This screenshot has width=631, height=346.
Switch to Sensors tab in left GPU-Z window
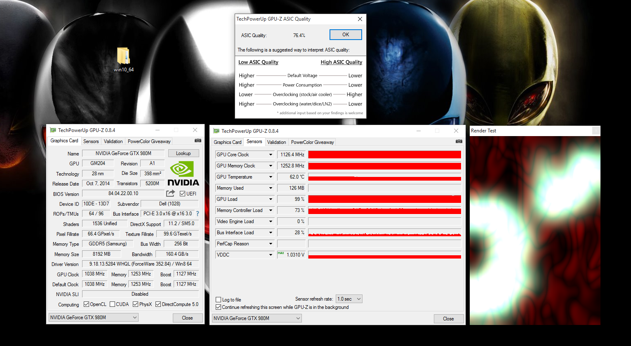coord(91,141)
